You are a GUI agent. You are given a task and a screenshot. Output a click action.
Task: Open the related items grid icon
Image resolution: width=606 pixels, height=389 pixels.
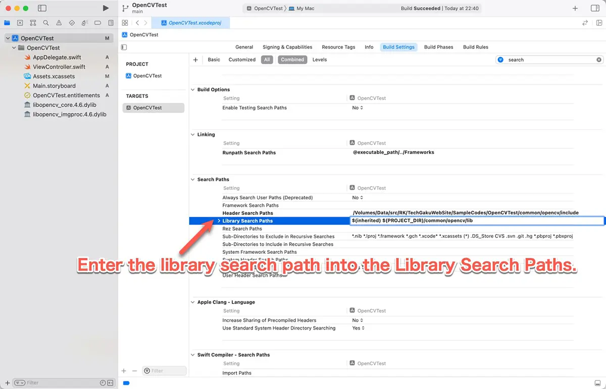(125, 23)
